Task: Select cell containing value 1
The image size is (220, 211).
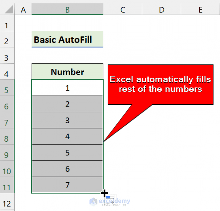Action: (67, 88)
